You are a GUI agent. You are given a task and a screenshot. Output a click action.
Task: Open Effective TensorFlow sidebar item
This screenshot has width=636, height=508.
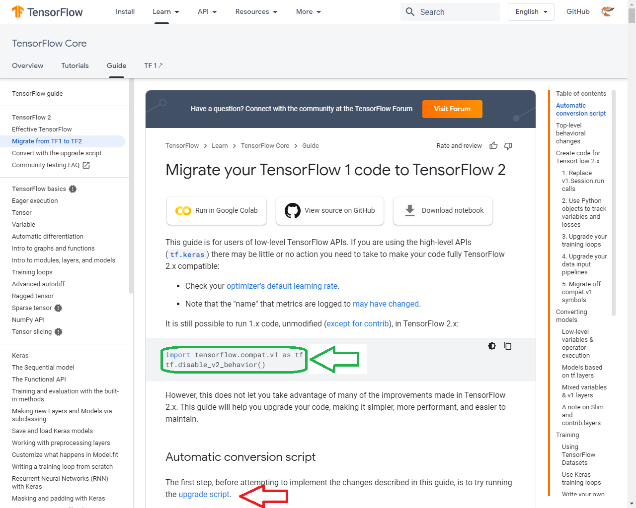[42, 129]
